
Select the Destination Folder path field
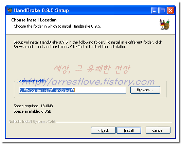pyautogui.click(x=72, y=90)
